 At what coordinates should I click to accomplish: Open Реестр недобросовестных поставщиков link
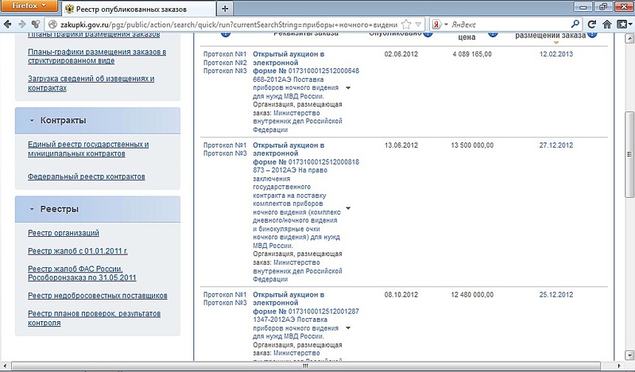[97, 296]
